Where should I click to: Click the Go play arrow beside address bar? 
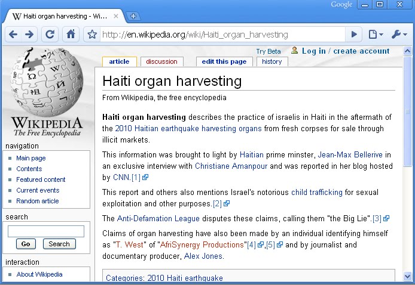point(354,35)
